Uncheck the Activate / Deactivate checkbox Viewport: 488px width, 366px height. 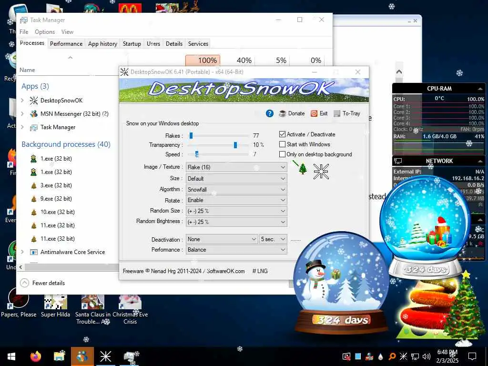tap(282, 134)
